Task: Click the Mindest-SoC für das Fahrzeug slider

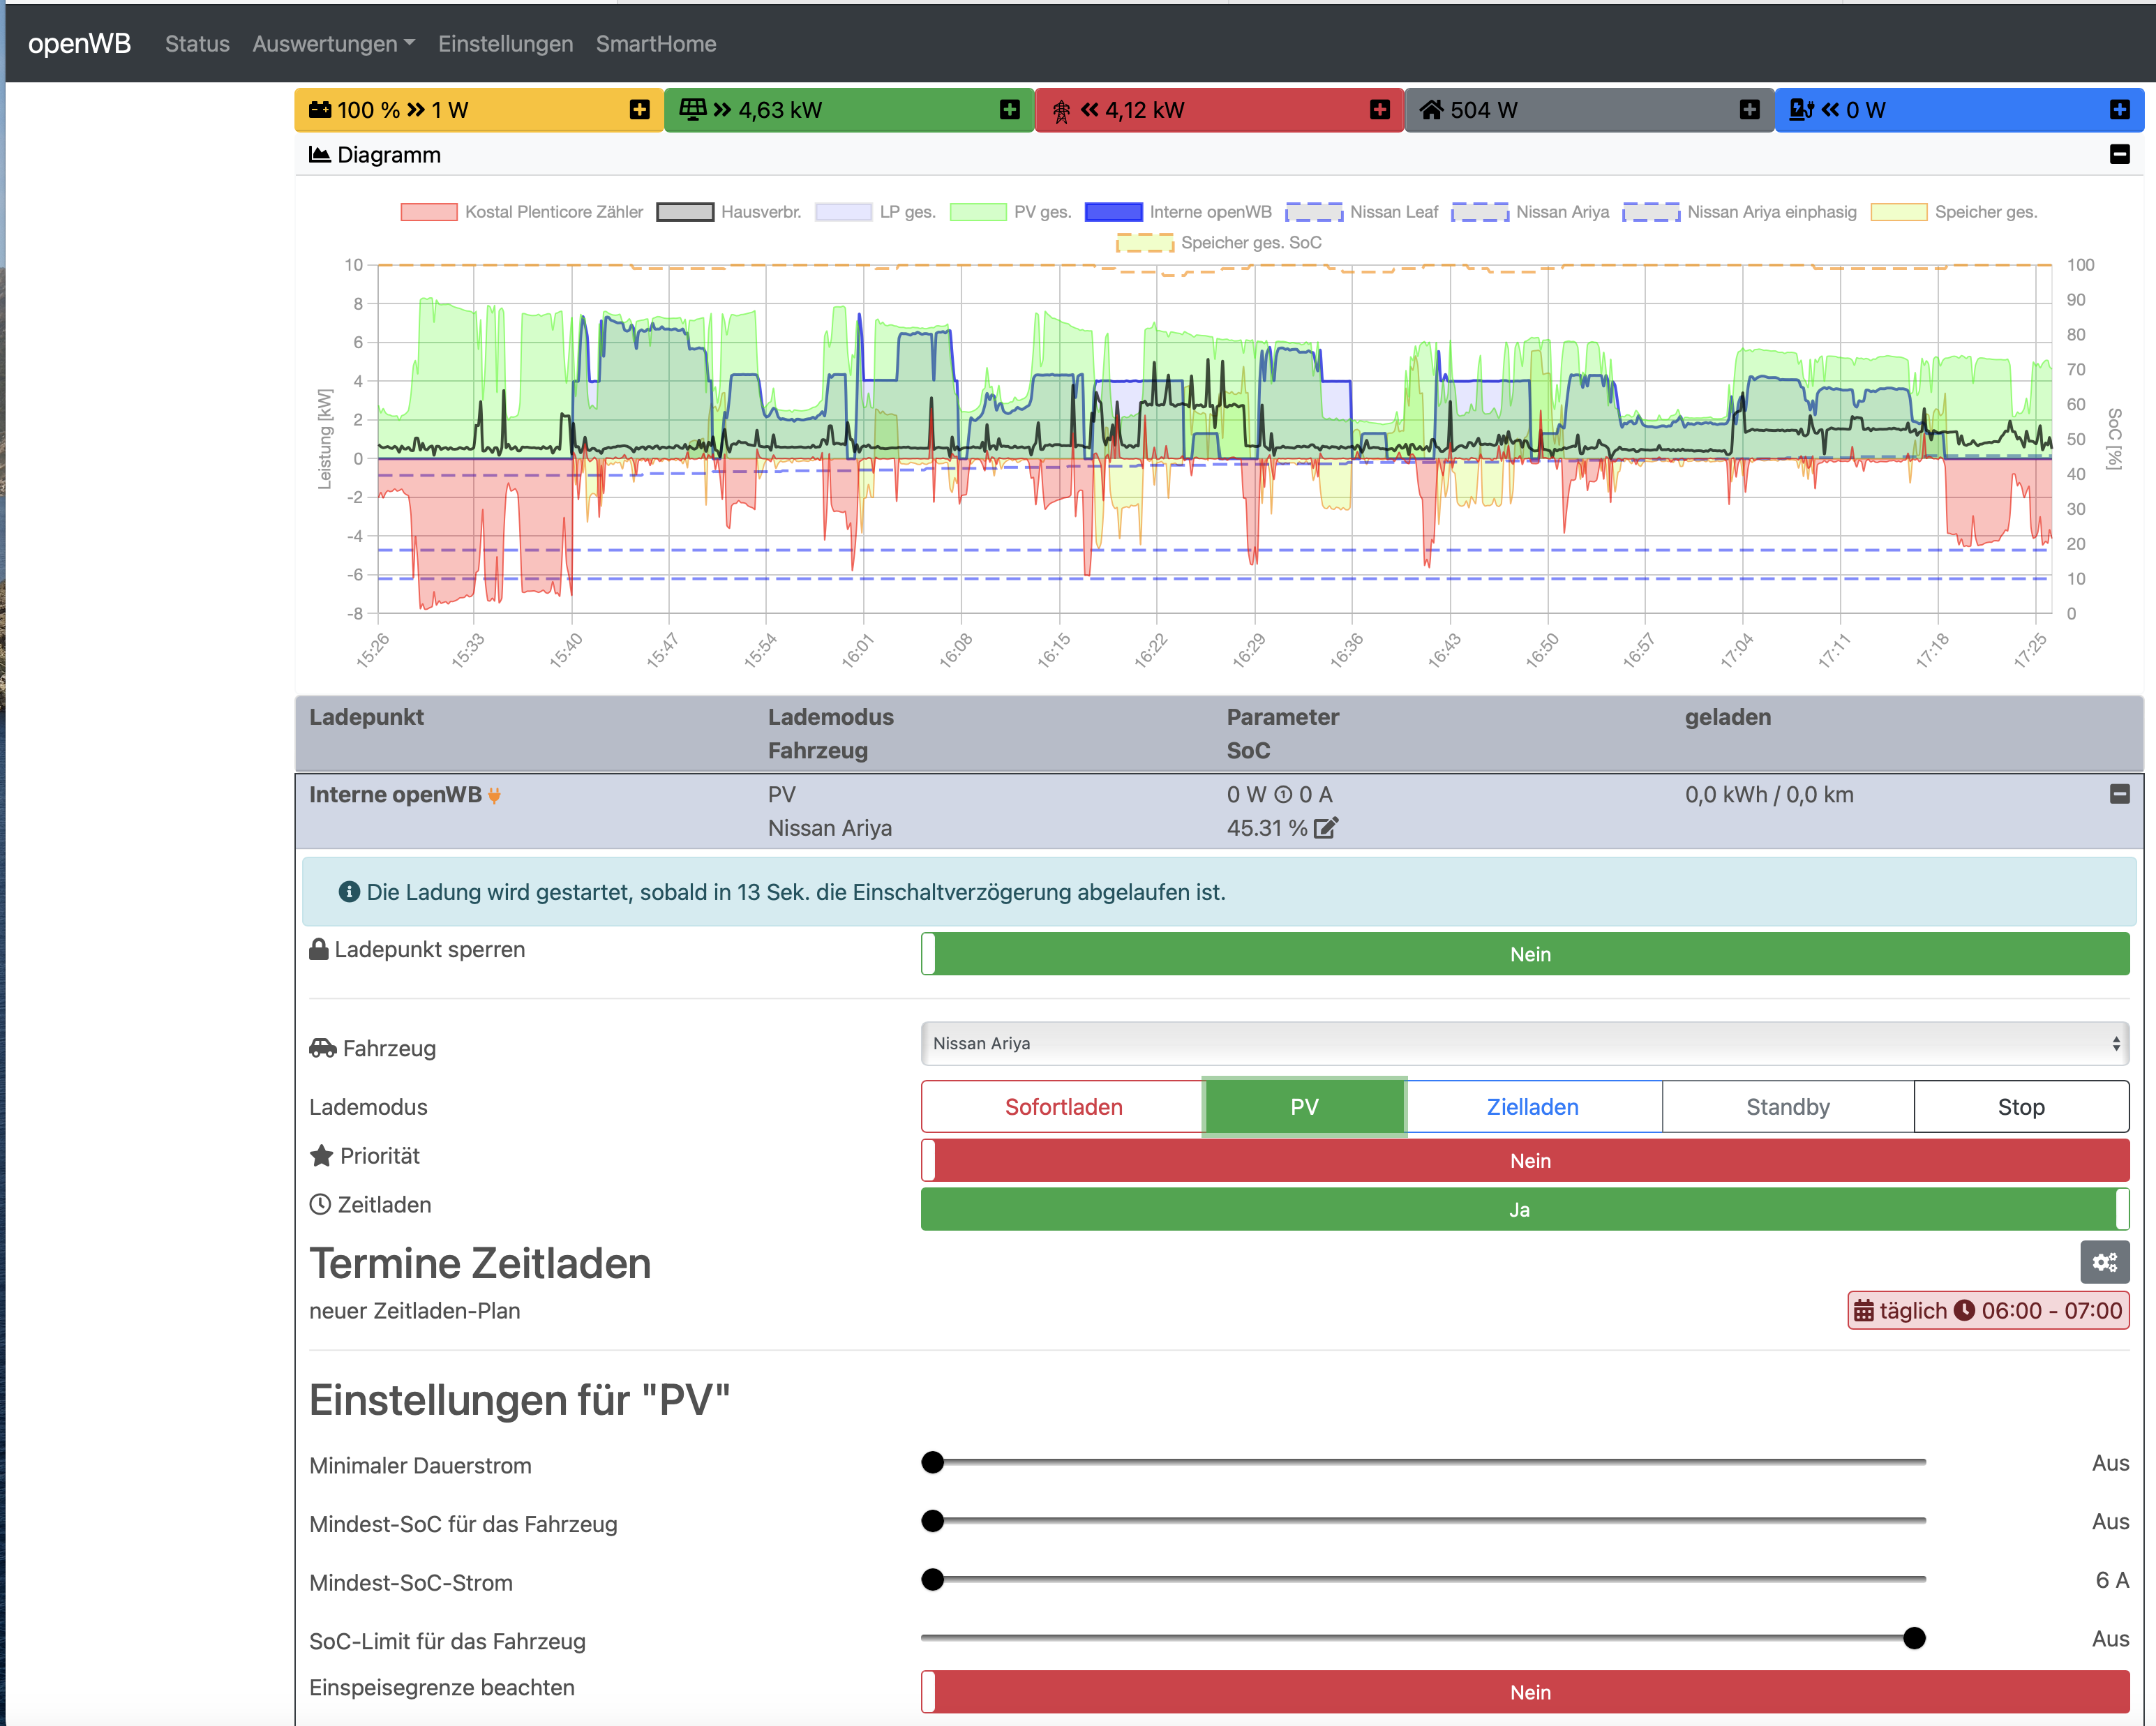Action: [1423, 1521]
